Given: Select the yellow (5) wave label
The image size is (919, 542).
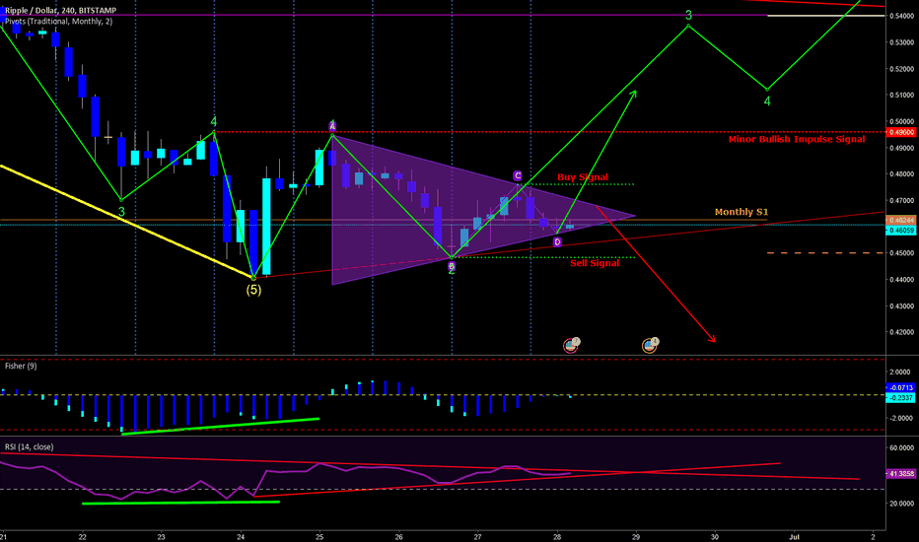Looking at the screenshot, I should [253, 290].
